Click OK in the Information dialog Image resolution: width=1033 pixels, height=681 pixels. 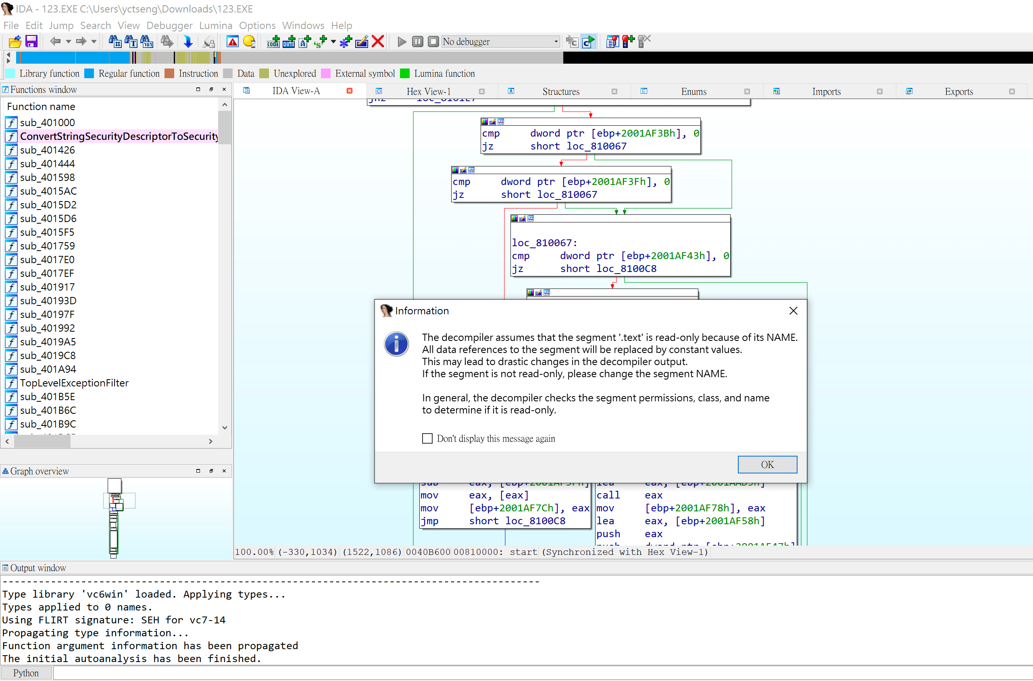pyautogui.click(x=766, y=464)
